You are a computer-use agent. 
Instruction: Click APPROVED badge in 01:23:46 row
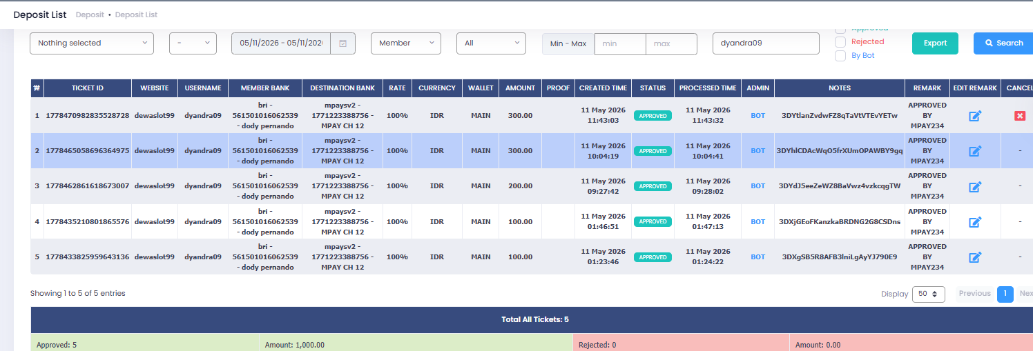[x=653, y=257]
